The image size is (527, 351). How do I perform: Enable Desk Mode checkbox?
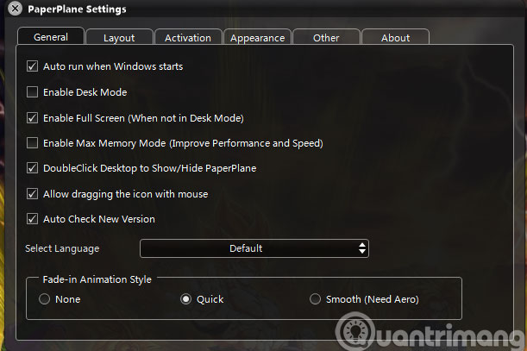(32, 91)
